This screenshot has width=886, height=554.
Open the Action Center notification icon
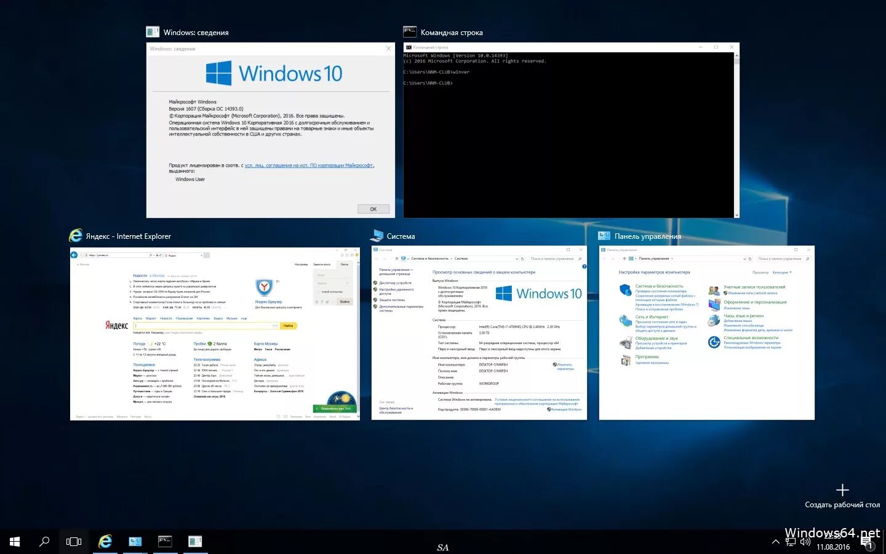(869, 543)
